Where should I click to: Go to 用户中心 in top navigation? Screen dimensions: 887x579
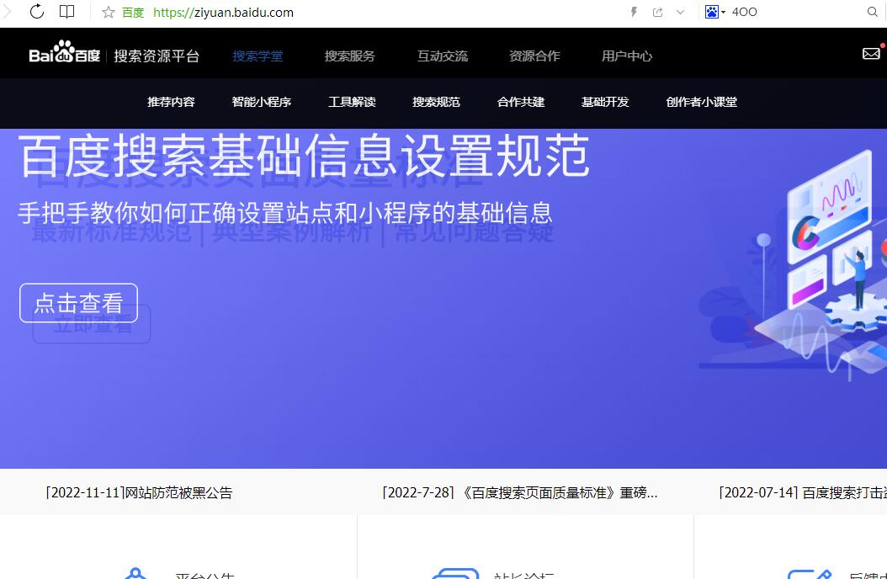pos(626,56)
